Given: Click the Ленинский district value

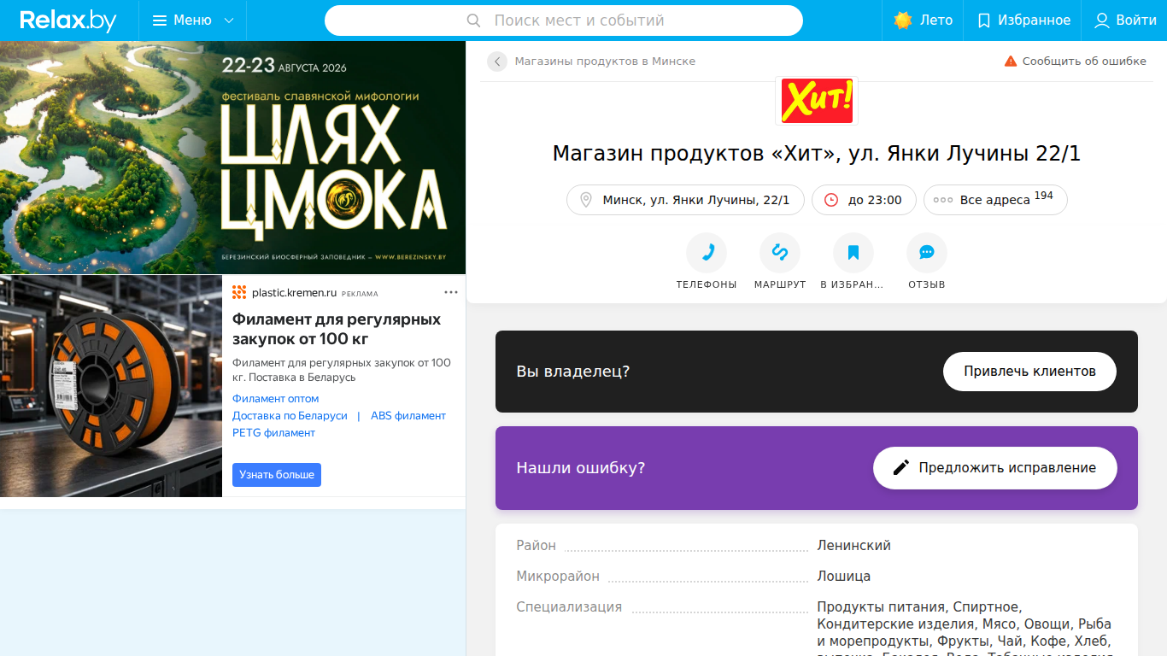Looking at the screenshot, I should tap(854, 546).
